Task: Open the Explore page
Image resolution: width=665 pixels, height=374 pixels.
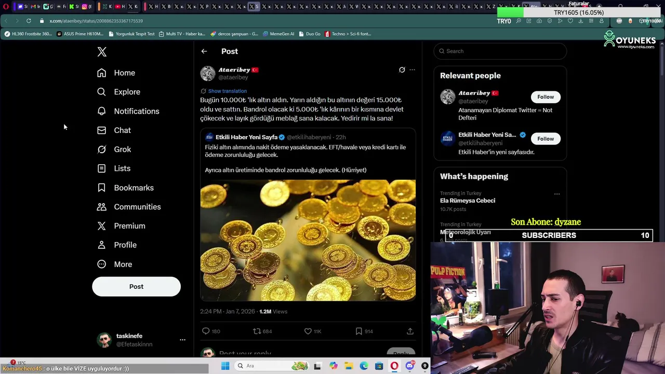Action: pos(118,92)
